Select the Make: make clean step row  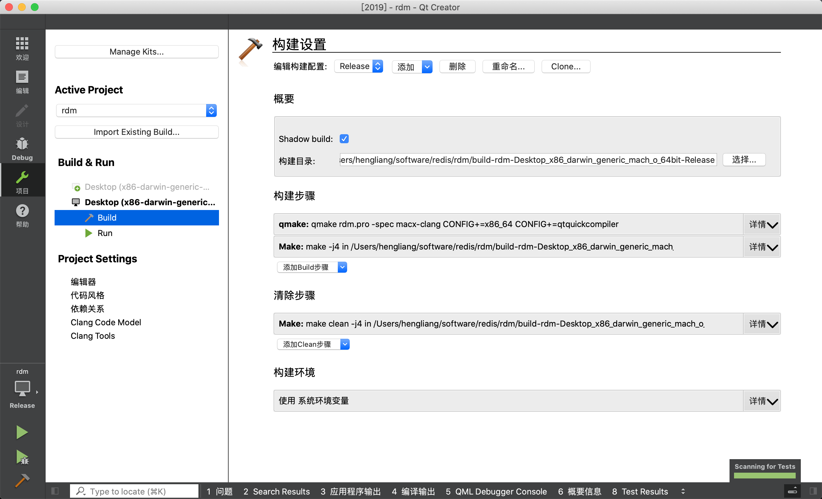[x=508, y=324]
